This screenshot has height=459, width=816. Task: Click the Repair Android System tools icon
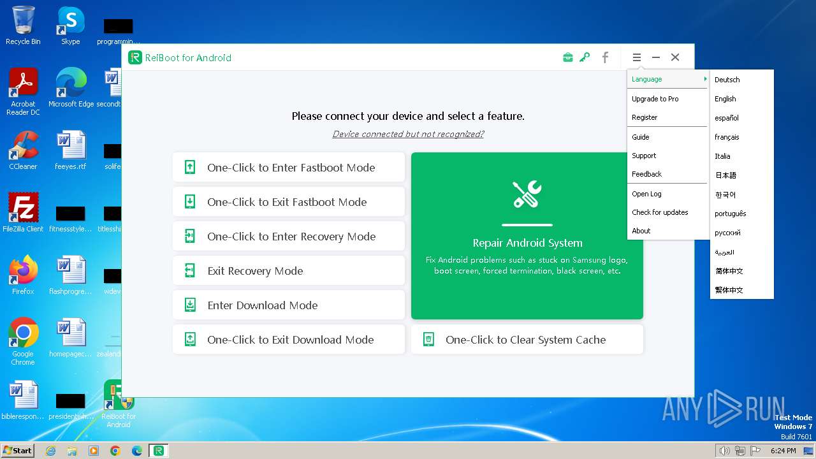point(527,194)
